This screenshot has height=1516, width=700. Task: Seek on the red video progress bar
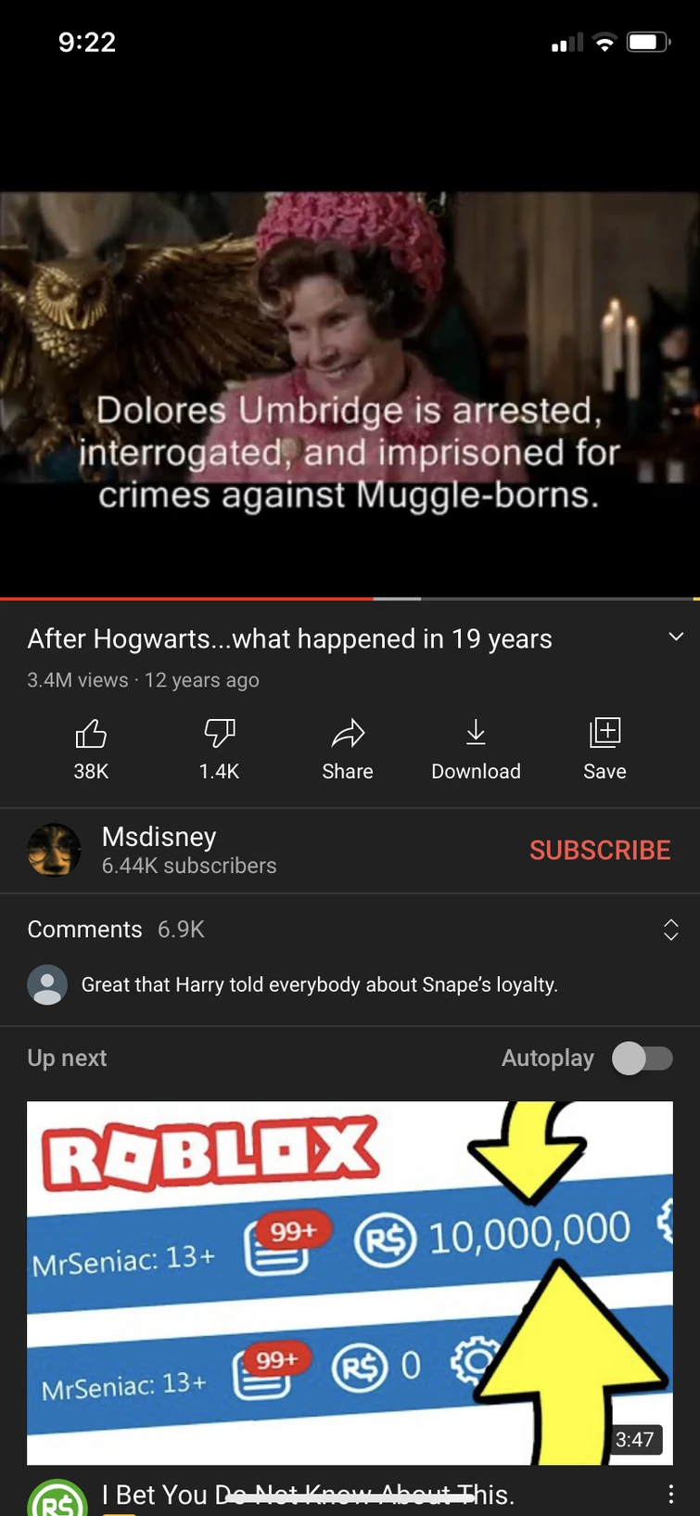coord(350,599)
